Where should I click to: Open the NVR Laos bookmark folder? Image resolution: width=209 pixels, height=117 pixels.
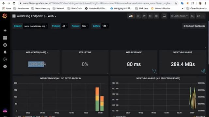(x=142, y=8)
